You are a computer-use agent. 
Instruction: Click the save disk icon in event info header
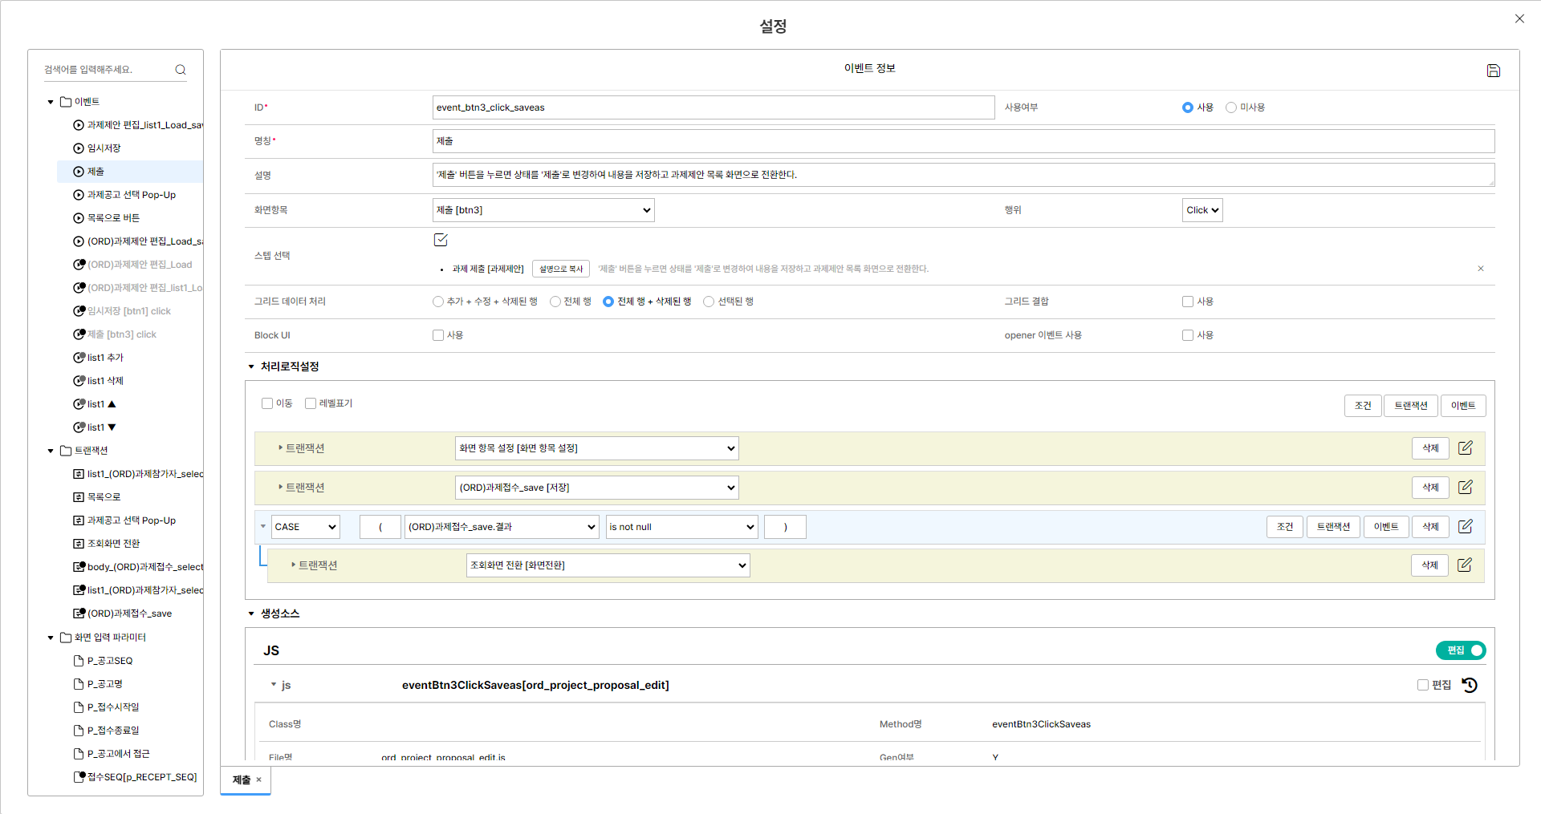1493,71
